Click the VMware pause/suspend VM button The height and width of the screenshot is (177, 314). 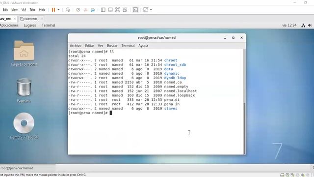[53, 10]
